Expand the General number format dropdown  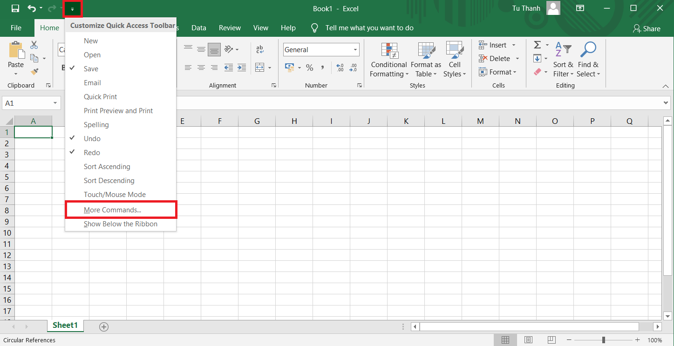click(x=355, y=50)
